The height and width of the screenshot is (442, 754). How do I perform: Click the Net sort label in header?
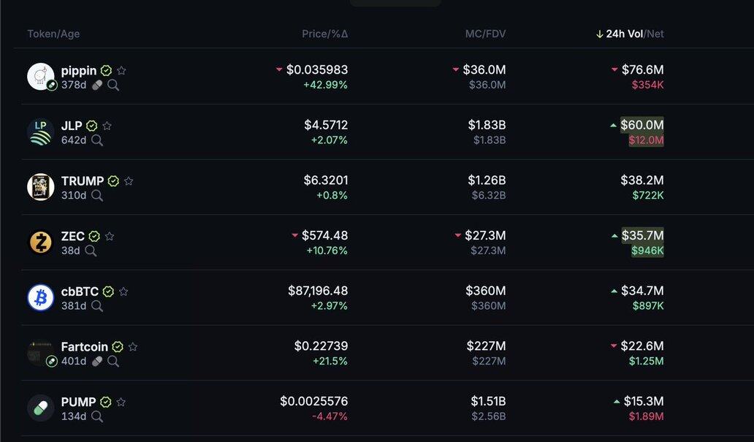(655, 34)
